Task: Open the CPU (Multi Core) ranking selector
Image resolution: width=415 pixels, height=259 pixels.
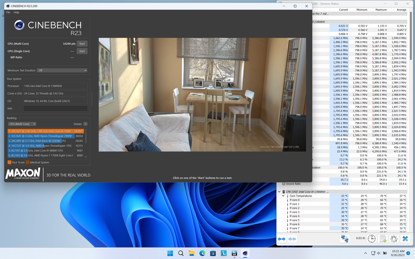Action: tap(22, 124)
